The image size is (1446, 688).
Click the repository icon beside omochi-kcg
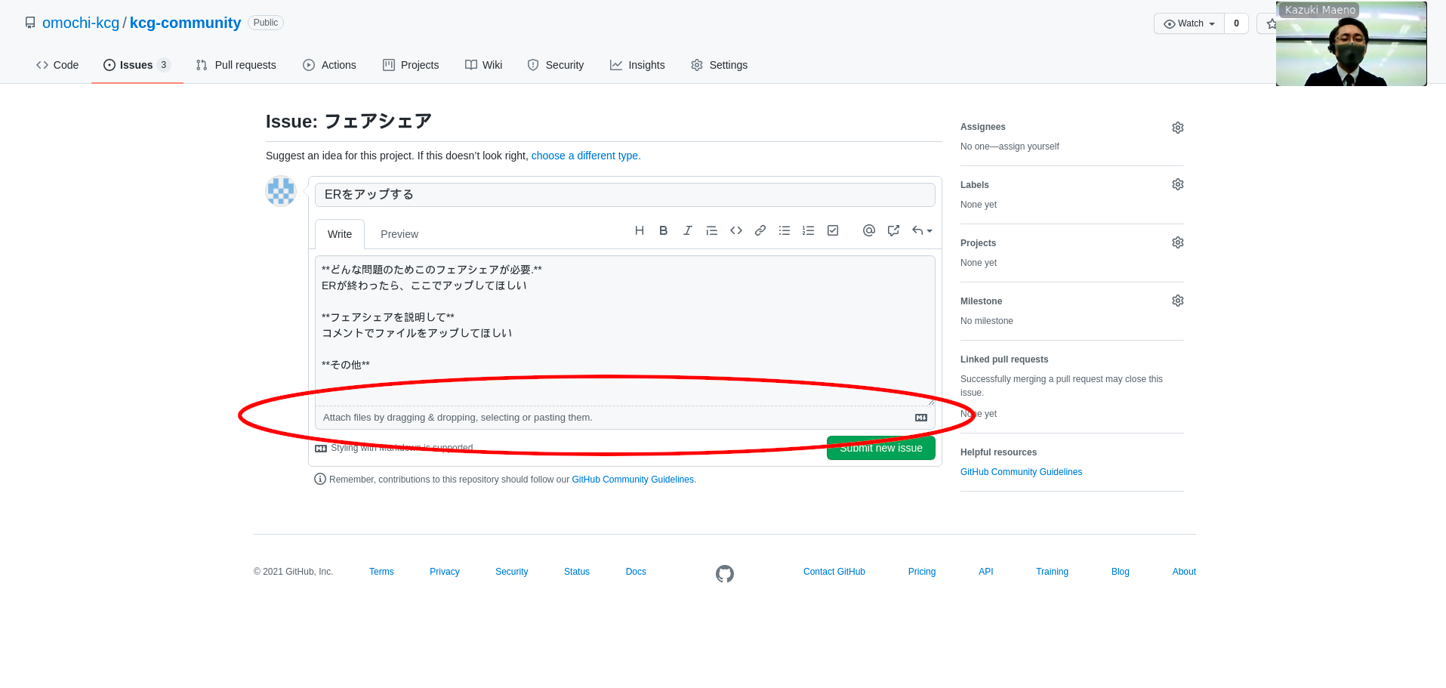(x=30, y=23)
